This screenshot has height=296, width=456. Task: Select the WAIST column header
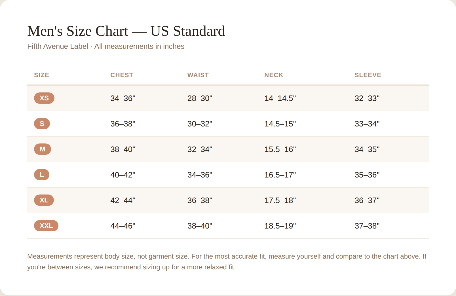[x=198, y=75]
